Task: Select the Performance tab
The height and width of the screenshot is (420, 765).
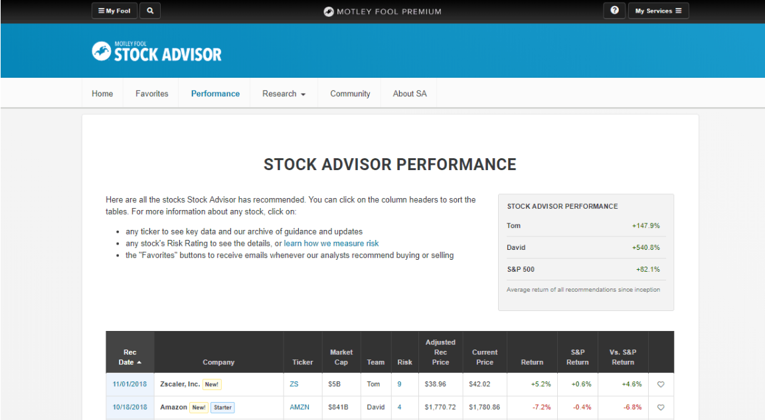Action: (215, 93)
